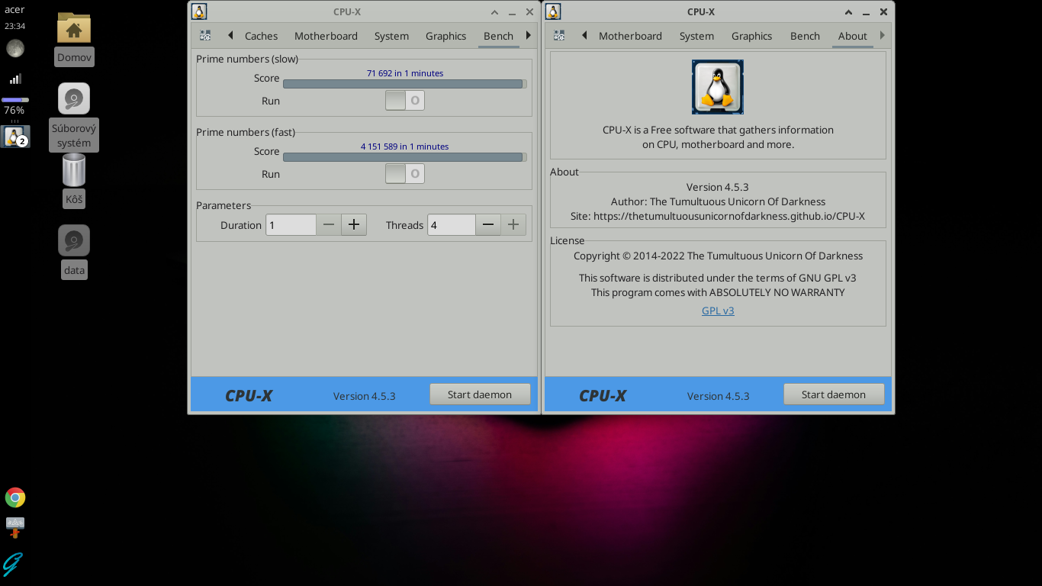Click "Version 4.5.3" in the Bench window footer

[364, 396]
